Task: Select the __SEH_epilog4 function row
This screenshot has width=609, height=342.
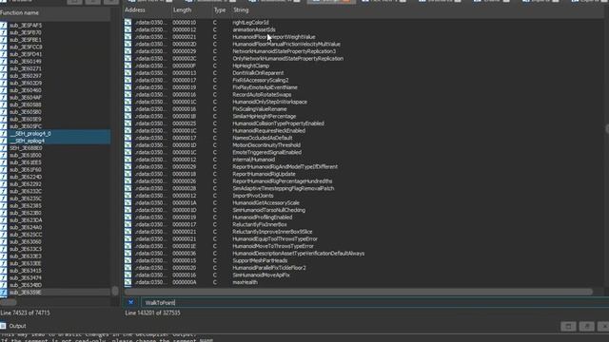Action: click(55, 141)
